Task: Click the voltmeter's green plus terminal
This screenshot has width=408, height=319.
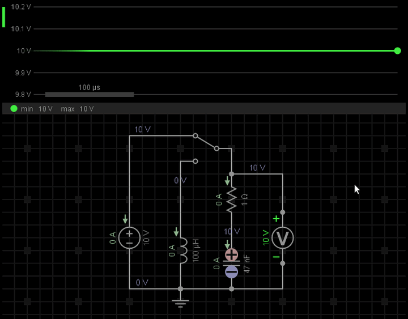Action: tap(276, 219)
